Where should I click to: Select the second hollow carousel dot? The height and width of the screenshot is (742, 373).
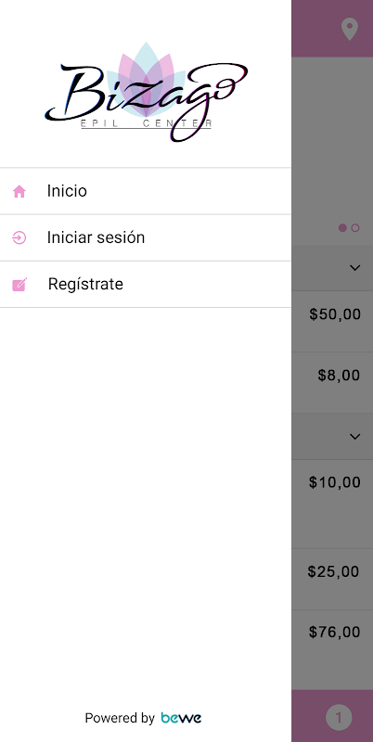pos(355,227)
